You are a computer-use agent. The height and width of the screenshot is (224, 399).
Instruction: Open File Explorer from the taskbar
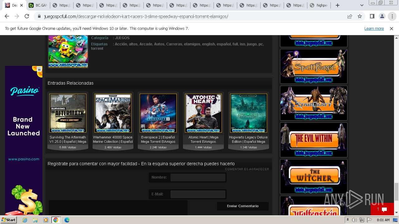(35, 220)
